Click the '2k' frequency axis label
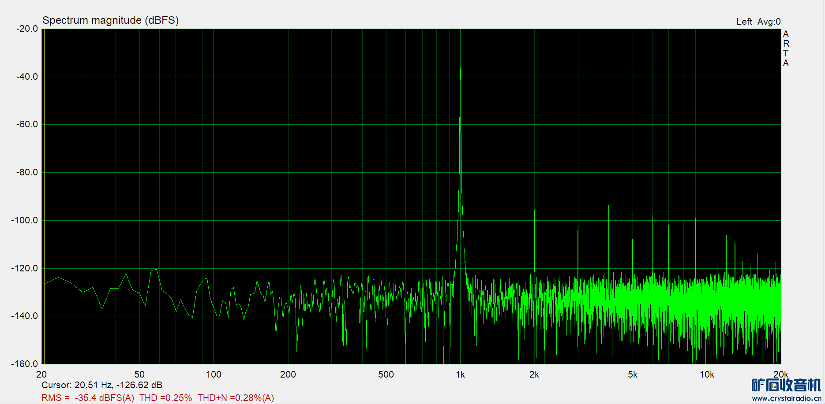Image resolution: width=825 pixels, height=404 pixels. 534,374
